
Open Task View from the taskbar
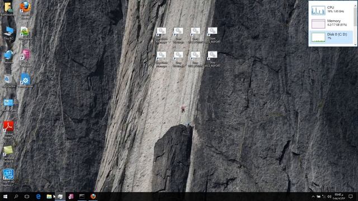click(x=27, y=197)
